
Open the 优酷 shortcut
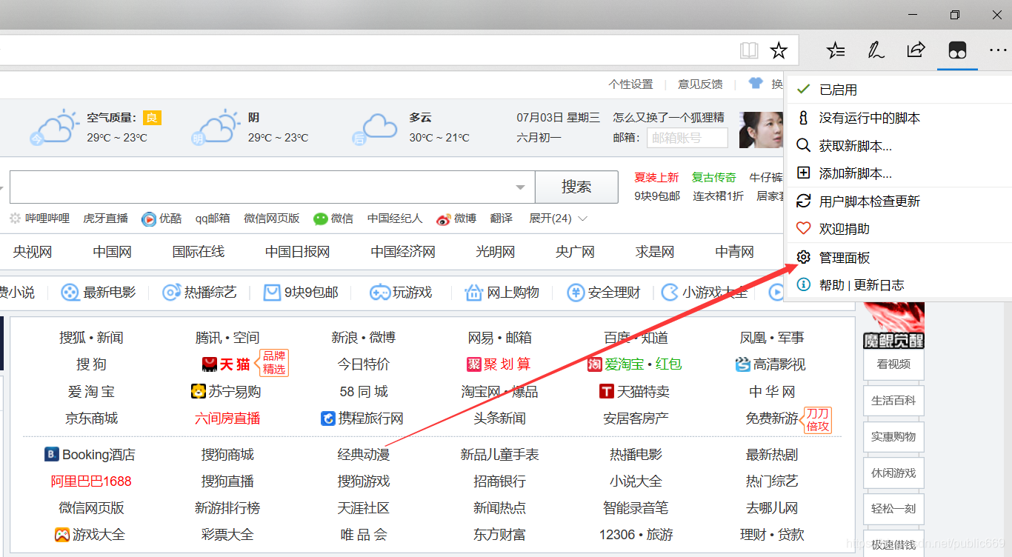(162, 219)
